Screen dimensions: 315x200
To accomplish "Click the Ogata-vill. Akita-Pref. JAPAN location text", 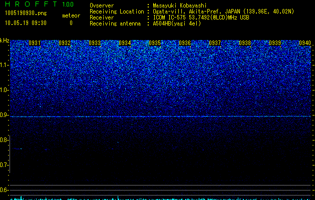I will point(223,11).
